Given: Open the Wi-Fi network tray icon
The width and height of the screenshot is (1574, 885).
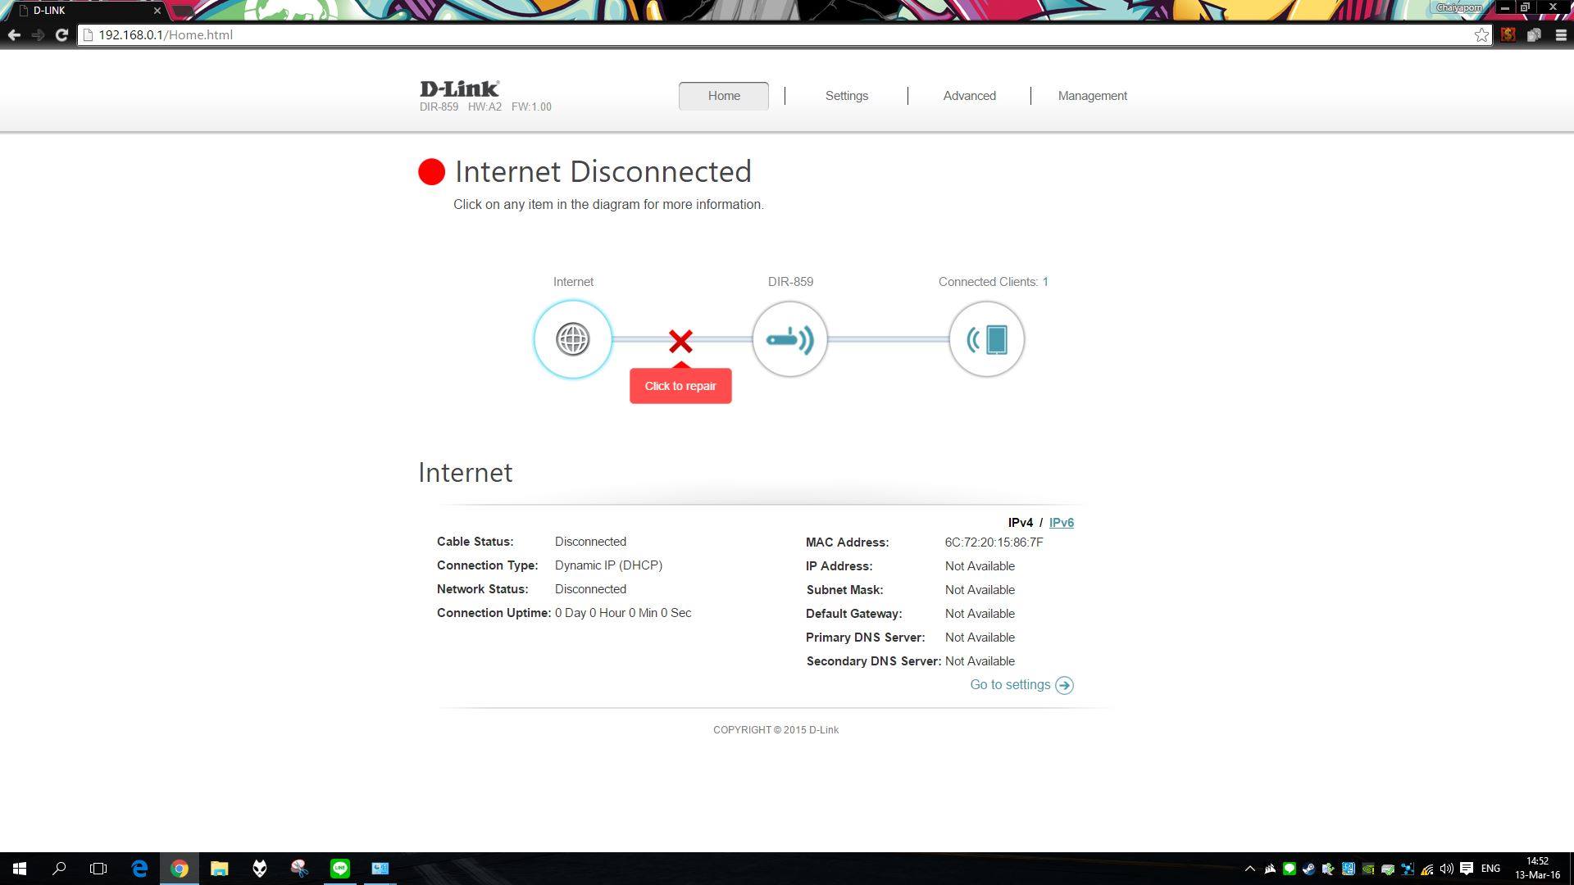Looking at the screenshot, I should [x=1427, y=869].
